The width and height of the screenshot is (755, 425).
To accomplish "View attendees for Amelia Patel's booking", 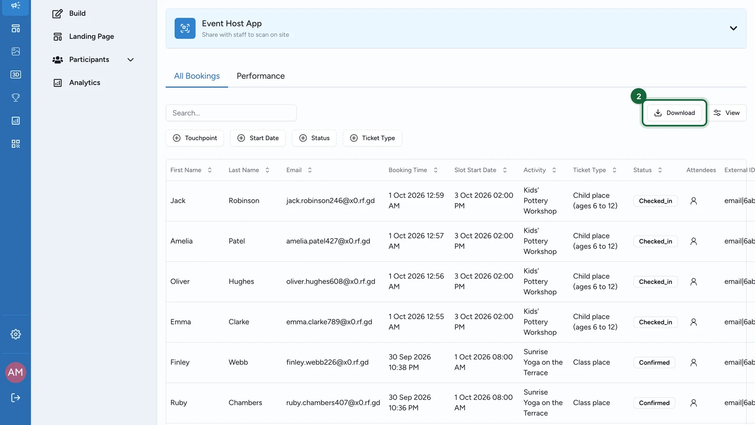I will pyautogui.click(x=694, y=241).
